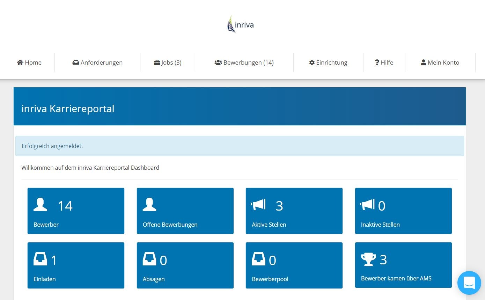This screenshot has height=300, width=485.
Task: Click the people icon beside Bewerbungen
Action: 218,63
